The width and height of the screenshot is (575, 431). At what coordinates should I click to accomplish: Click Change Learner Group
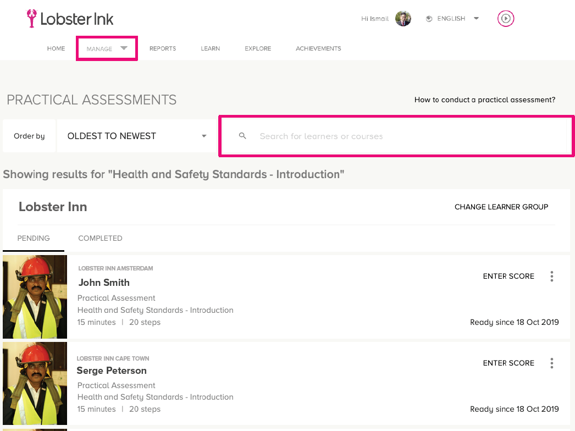pyautogui.click(x=501, y=207)
